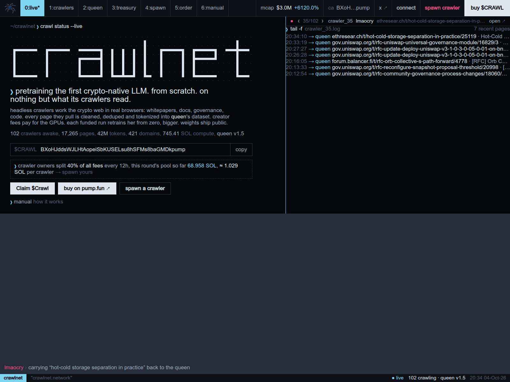Open the 20:13:33 reconfigure-snapshot log entry

tap(397, 67)
